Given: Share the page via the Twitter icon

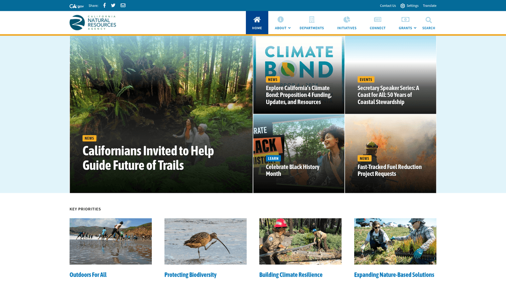Looking at the screenshot, I should coord(113,5).
